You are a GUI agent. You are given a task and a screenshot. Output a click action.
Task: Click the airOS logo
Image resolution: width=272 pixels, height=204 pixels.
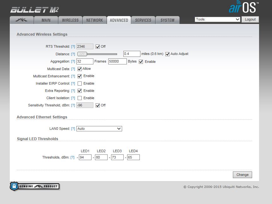click(x=244, y=8)
